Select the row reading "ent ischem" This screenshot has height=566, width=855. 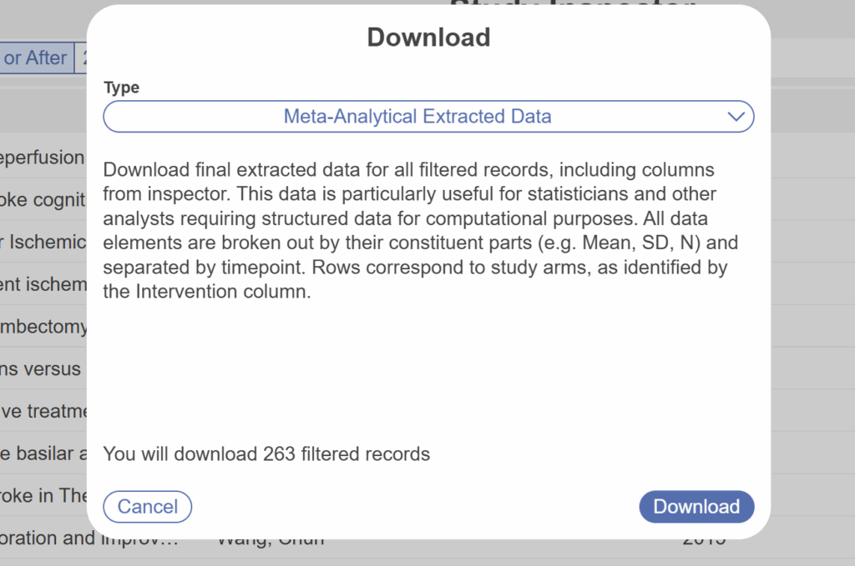click(x=43, y=284)
